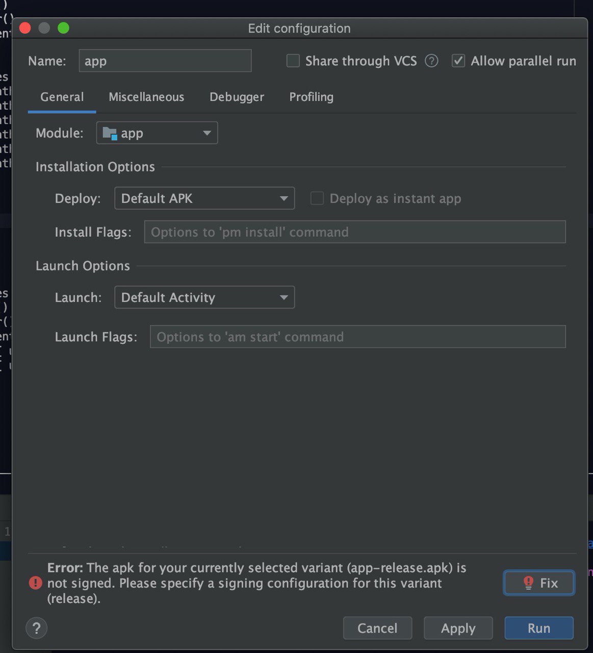Click the Error message text about unsigned apk
593x653 pixels.
click(x=257, y=583)
